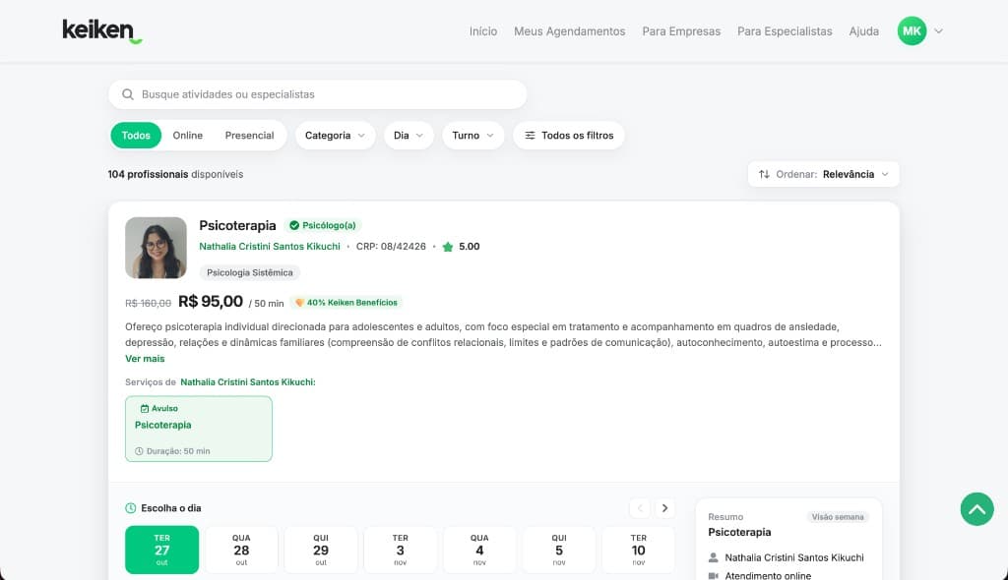Open the Keiken logo homepage
1008x580 pixels.
pos(101,30)
